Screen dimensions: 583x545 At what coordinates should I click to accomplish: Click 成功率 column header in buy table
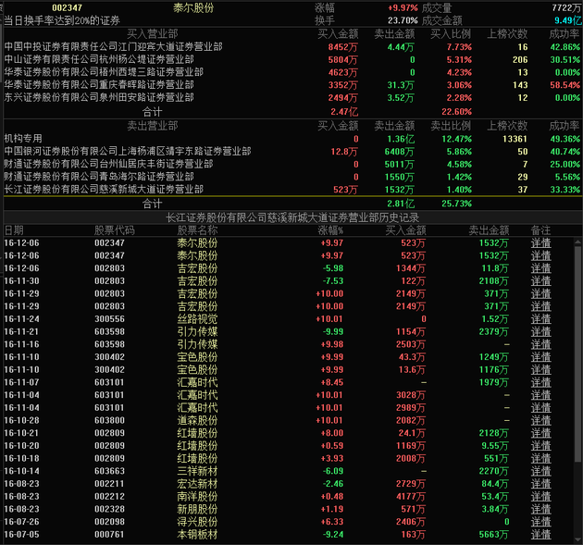(563, 32)
